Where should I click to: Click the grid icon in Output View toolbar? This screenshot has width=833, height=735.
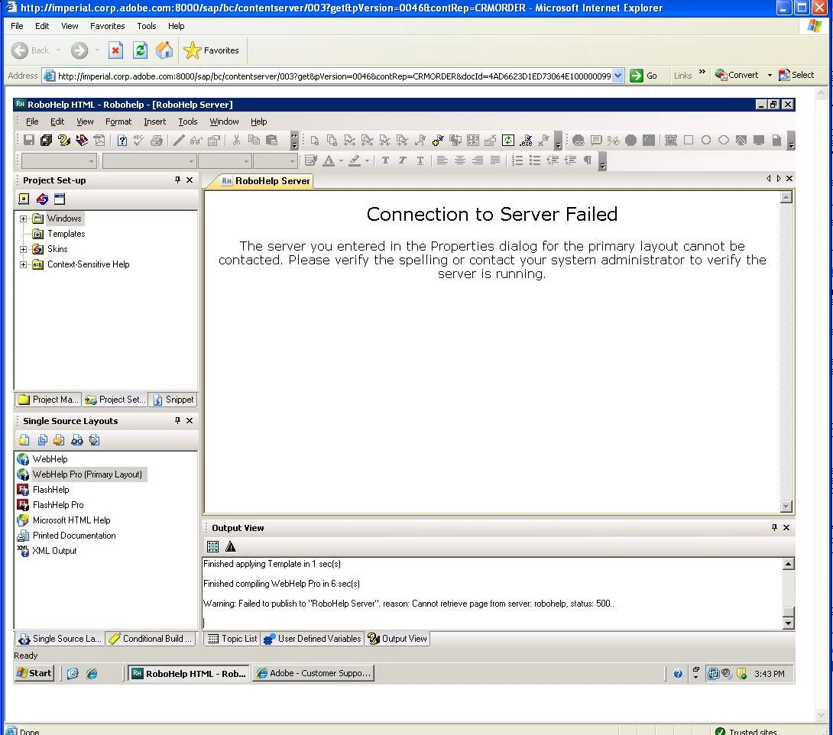click(x=212, y=546)
